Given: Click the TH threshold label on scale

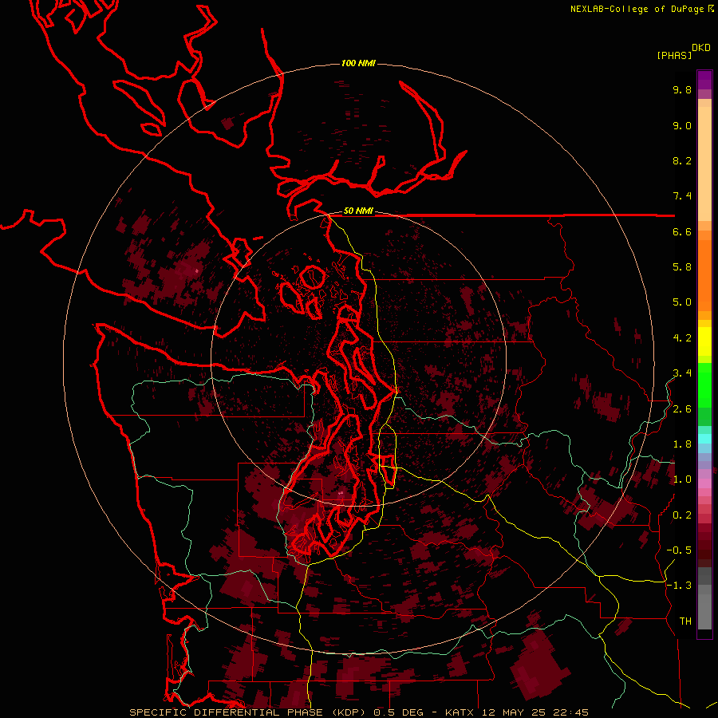Looking at the screenshot, I should [685, 621].
